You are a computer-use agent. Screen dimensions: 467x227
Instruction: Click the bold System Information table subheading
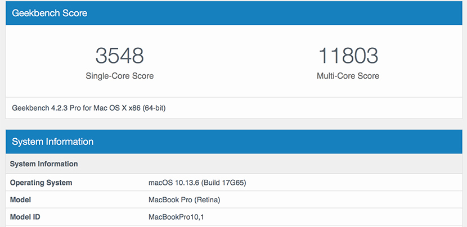click(44, 164)
